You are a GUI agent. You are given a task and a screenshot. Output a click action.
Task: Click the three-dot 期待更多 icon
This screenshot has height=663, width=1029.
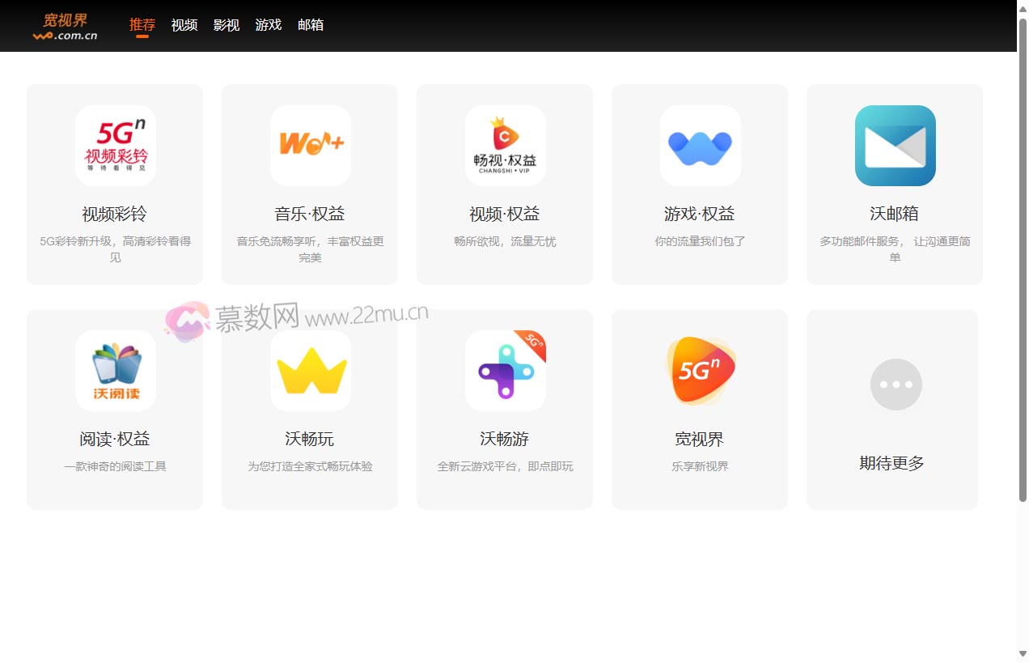896,385
